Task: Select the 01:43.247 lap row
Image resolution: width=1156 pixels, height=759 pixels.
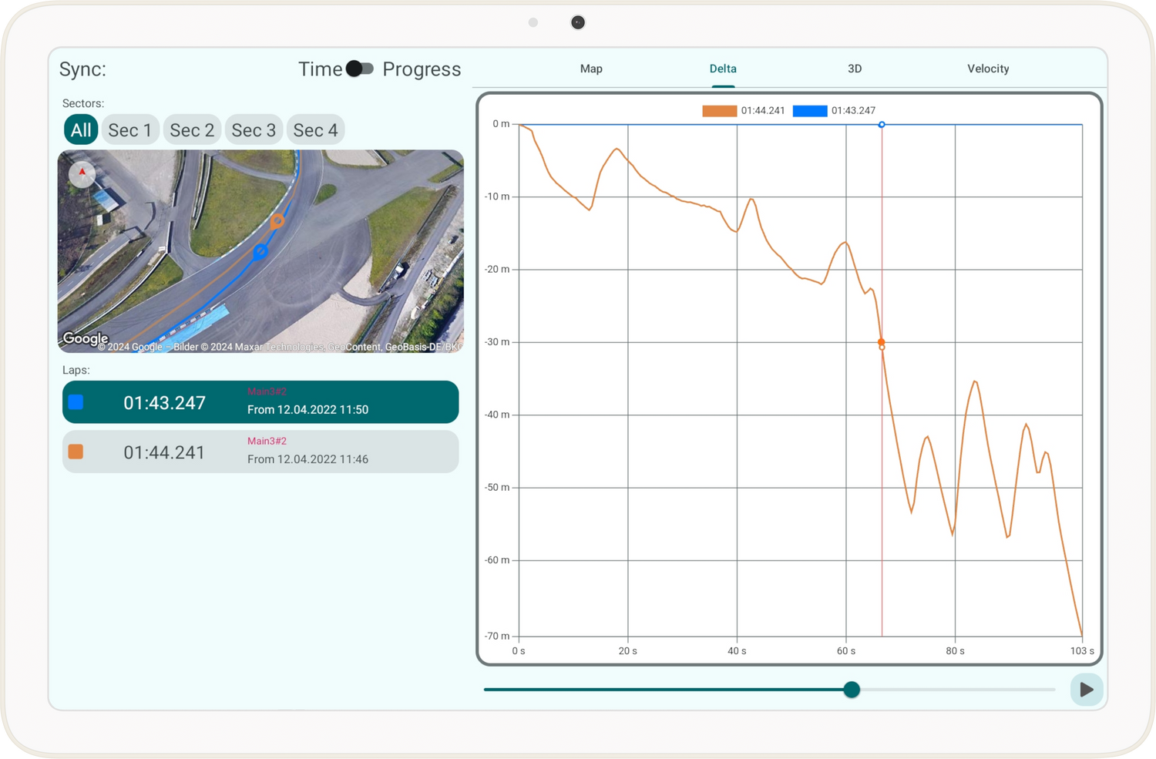Action: click(260, 402)
